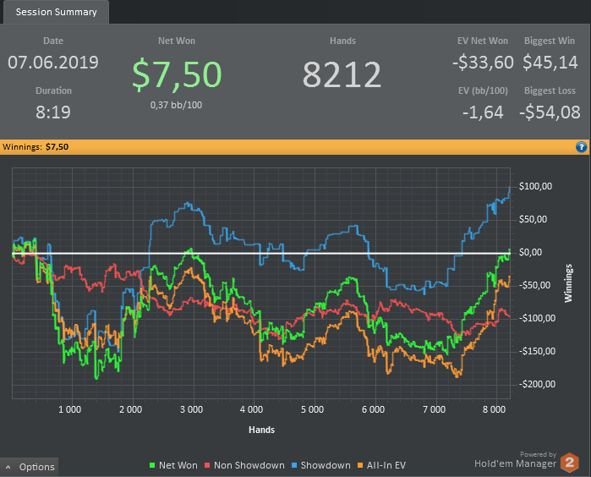Click the -$150,00 y-axis label

coord(537,351)
